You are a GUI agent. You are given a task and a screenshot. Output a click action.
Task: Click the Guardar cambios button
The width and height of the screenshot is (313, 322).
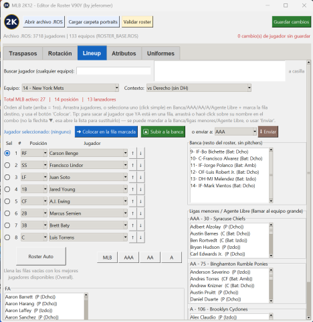pyautogui.click(x=292, y=22)
